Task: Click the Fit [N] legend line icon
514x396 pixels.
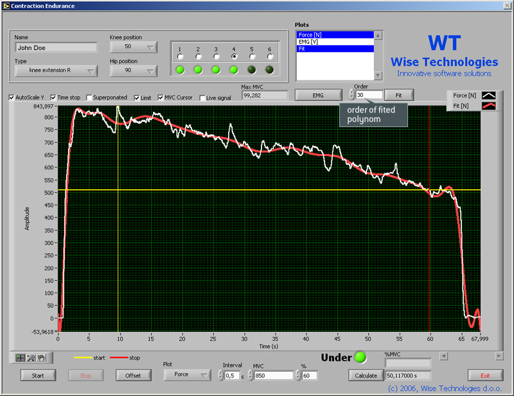Action: click(x=488, y=106)
